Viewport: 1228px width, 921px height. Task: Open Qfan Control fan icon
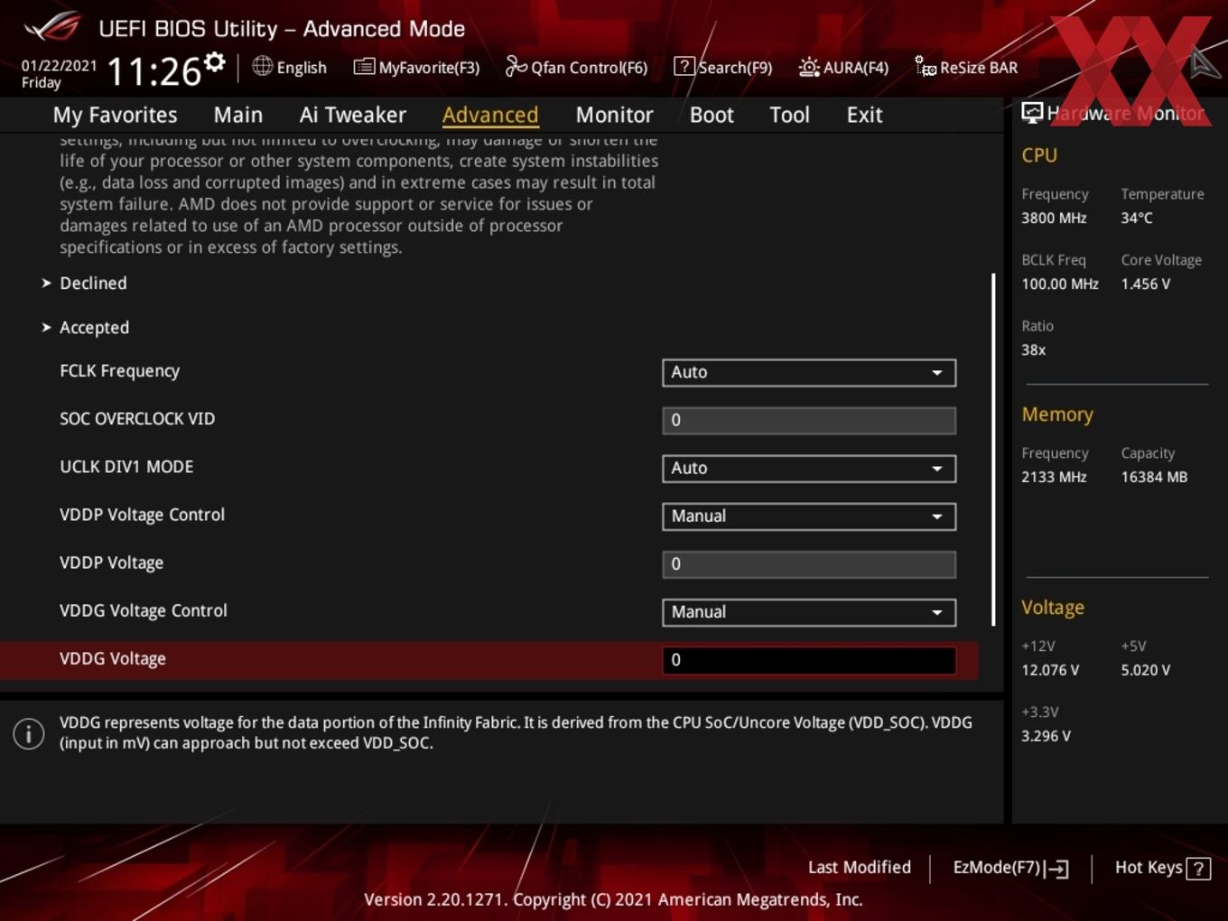(x=516, y=67)
